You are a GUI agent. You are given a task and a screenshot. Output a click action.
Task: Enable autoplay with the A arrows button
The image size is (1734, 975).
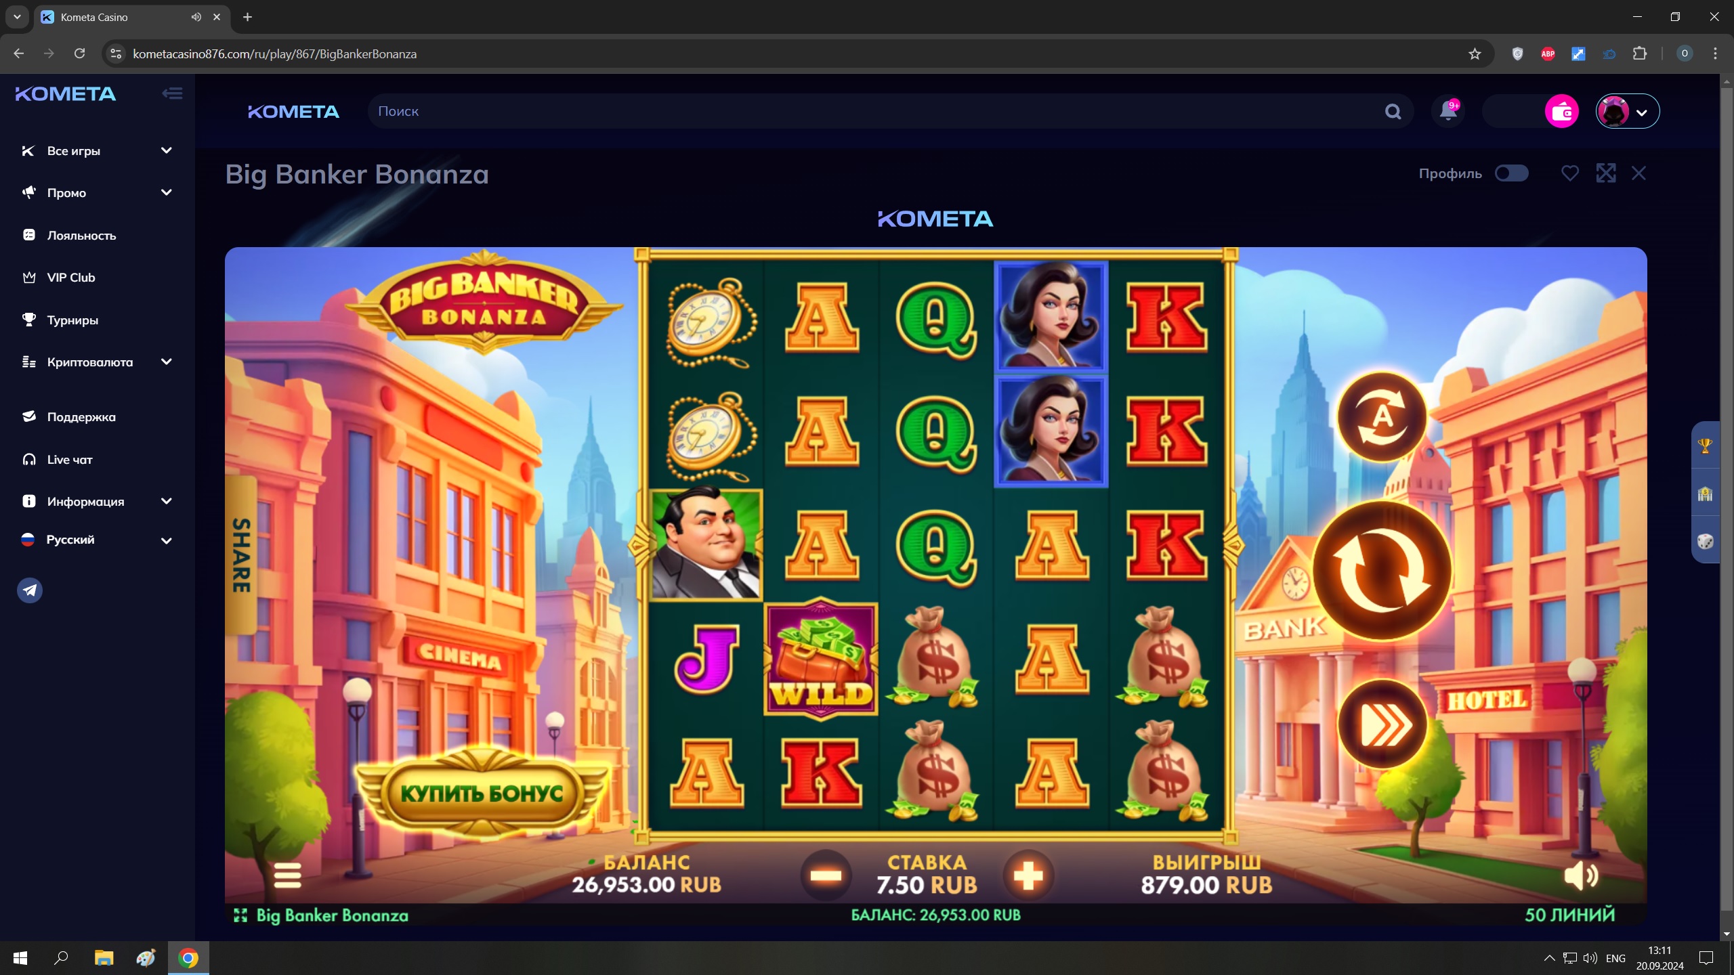1382,417
